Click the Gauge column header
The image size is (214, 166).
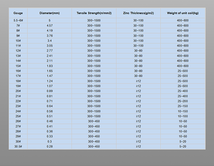pyautogui.click(x=18, y=13)
